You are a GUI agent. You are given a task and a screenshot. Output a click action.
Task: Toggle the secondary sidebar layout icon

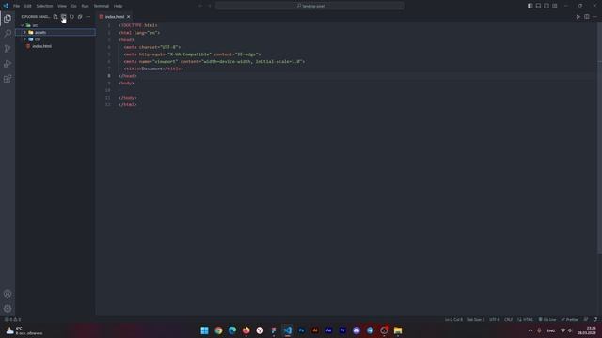[547, 6]
